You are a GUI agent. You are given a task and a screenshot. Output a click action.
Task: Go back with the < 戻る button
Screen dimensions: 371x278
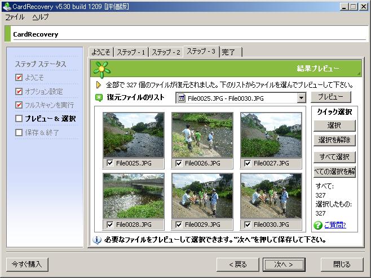(237, 264)
